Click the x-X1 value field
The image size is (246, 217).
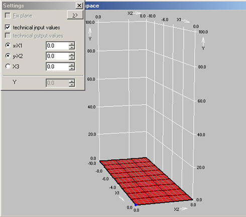(58, 46)
